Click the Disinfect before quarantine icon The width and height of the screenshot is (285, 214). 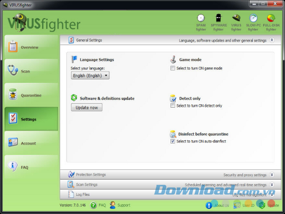coord(173,134)
